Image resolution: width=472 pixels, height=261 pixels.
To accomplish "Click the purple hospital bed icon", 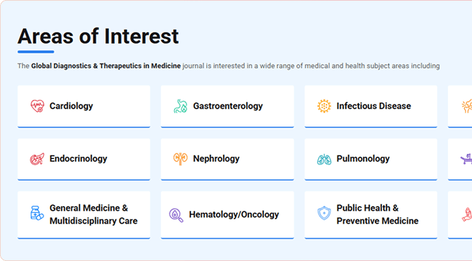I will tap(467, 159).
